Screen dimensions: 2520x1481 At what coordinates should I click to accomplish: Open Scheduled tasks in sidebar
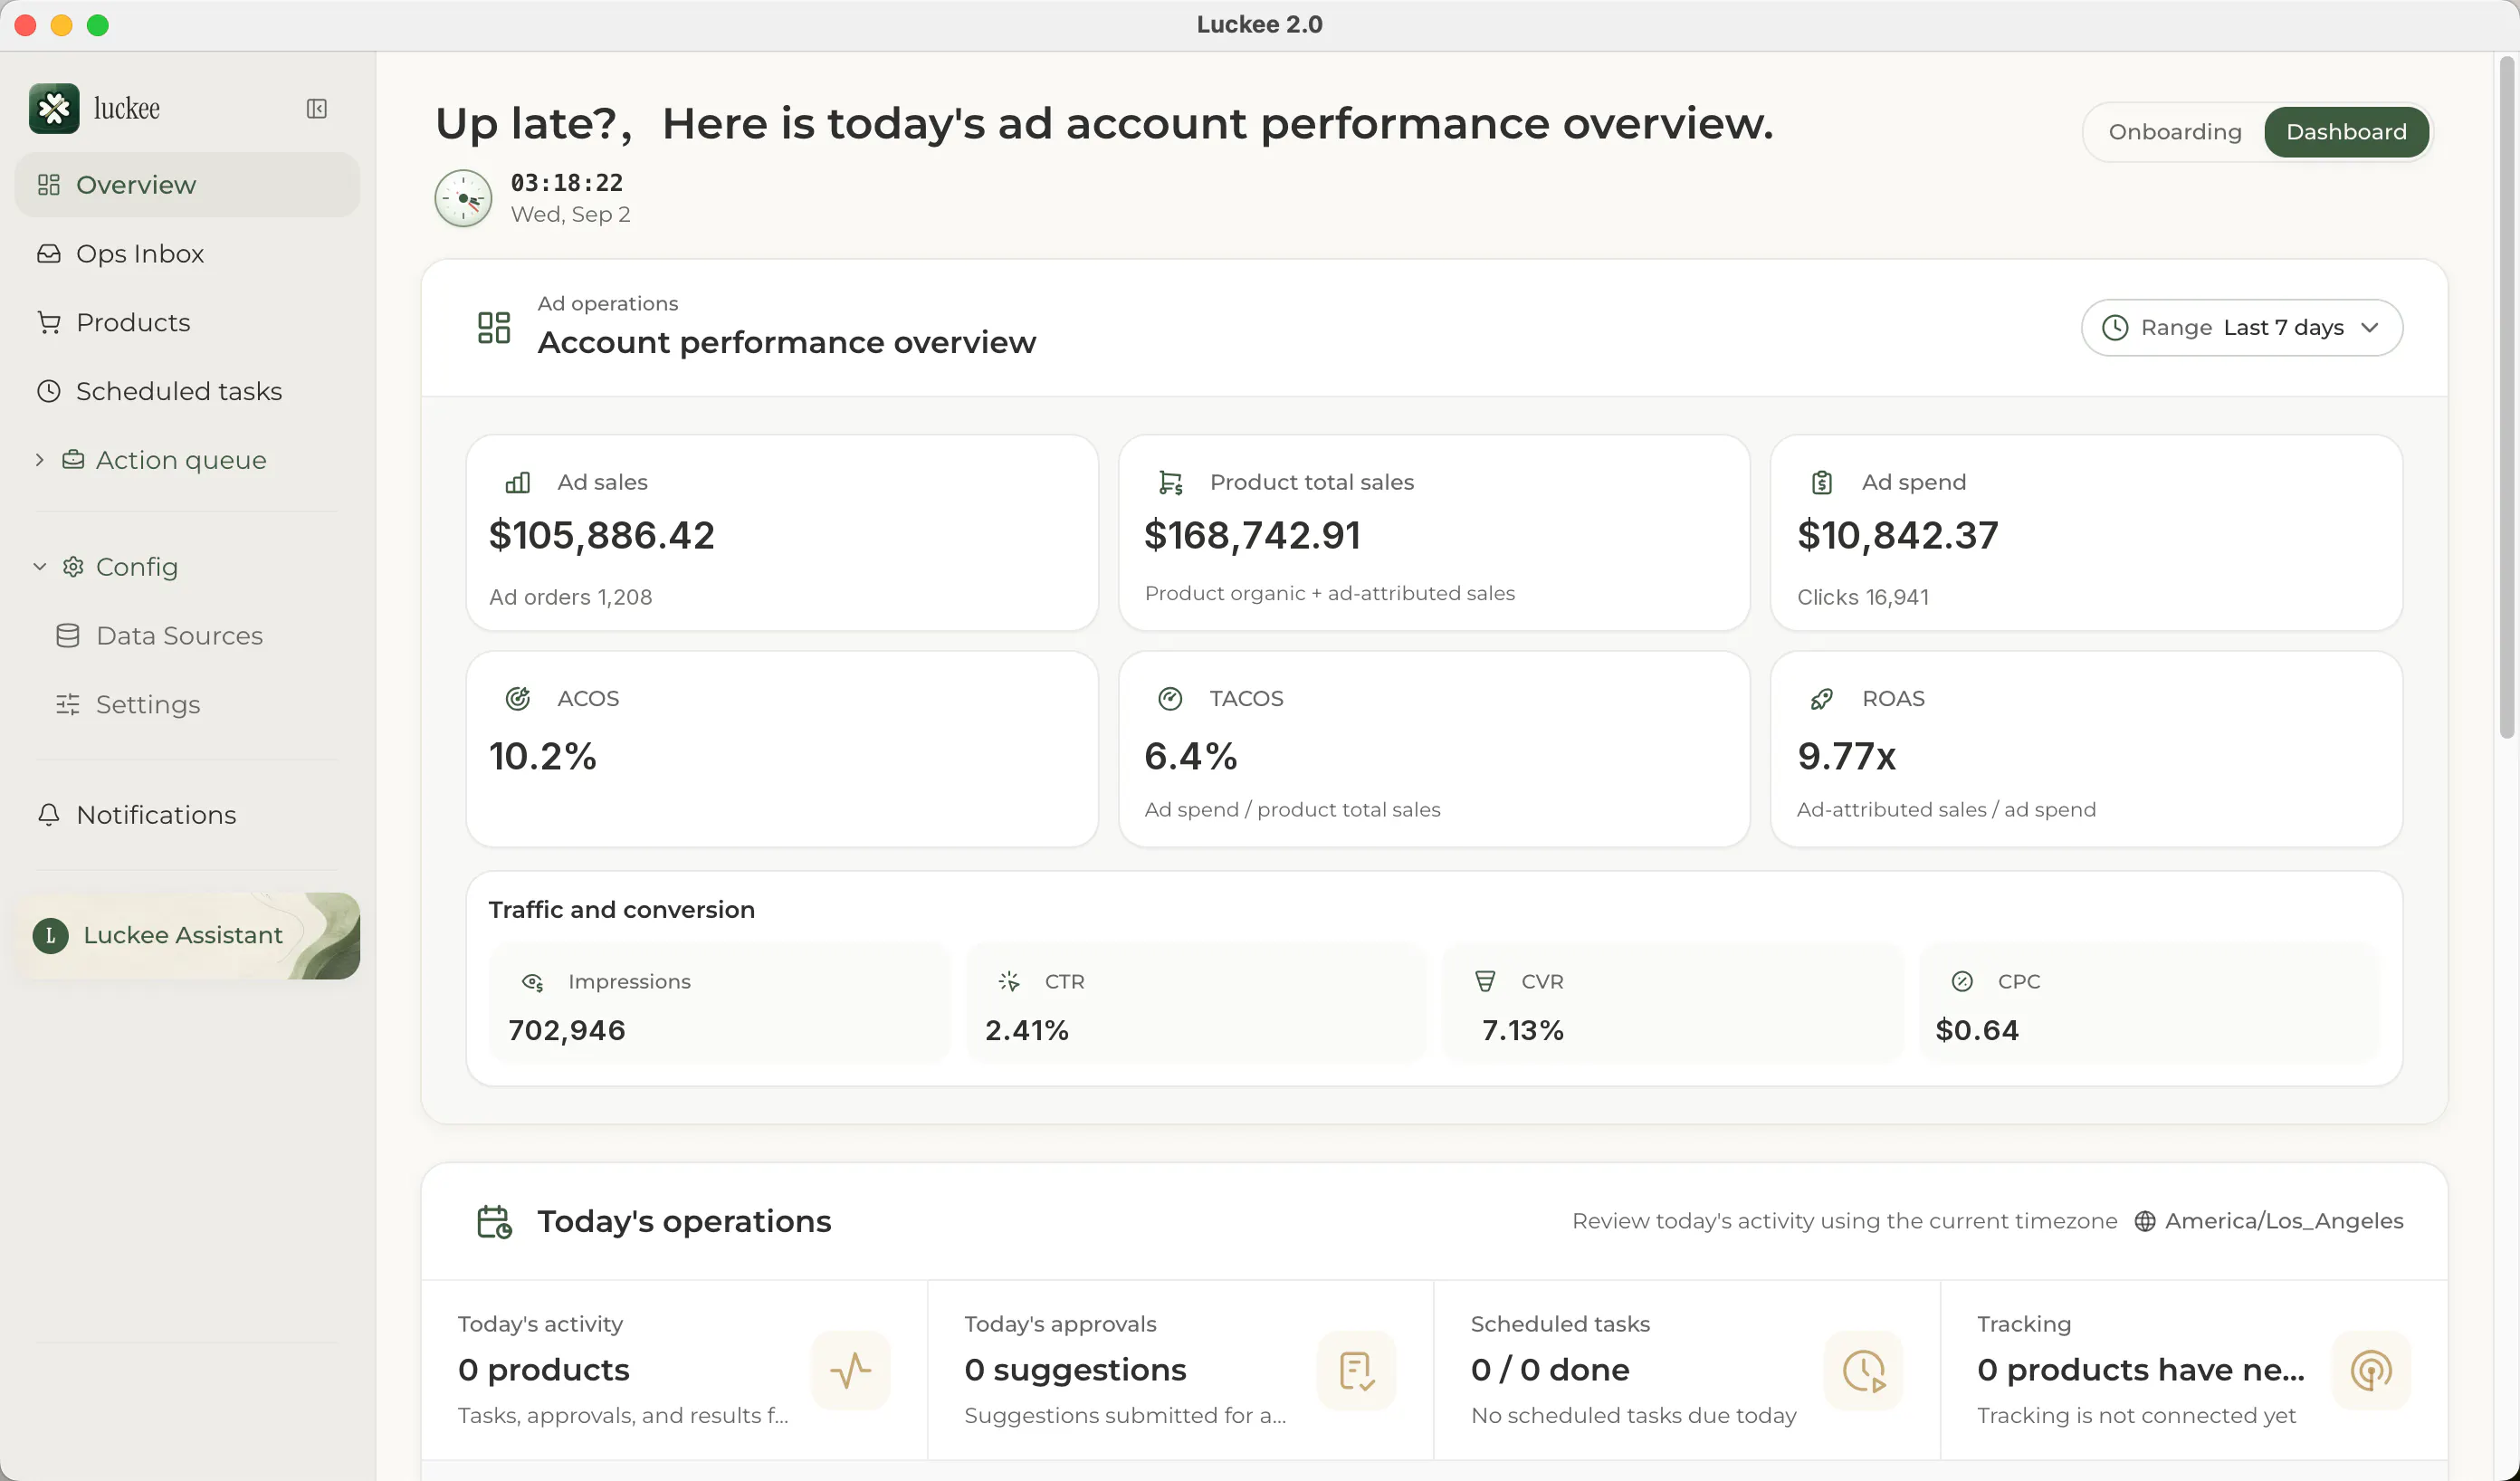pyautogui.click(x=187, y=391)
